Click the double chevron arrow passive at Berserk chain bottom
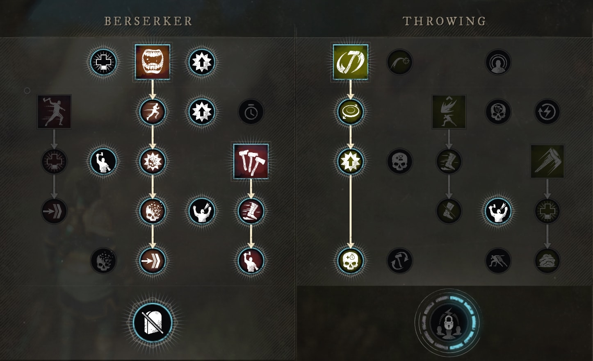The image size is (593, 361). (153, 261)
